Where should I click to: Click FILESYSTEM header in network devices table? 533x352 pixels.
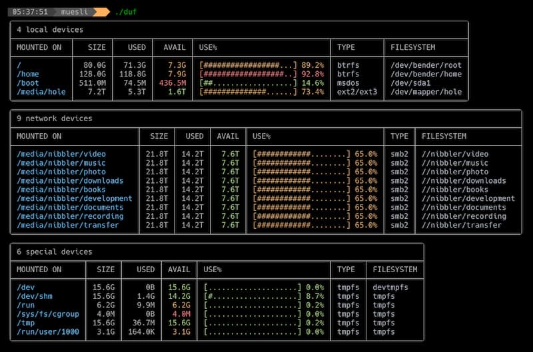[x=444, y=136]
